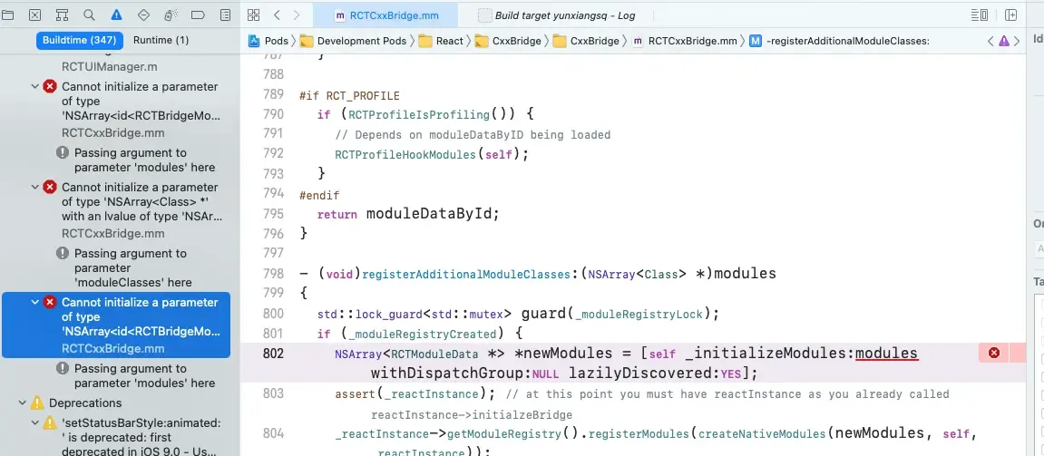Collapse the 'NSArray<Class> *' lvalue error chevron
Image resolution: width=1044 pixels, height=456 pixels.
pyautogui.click(x=35, y=187)
